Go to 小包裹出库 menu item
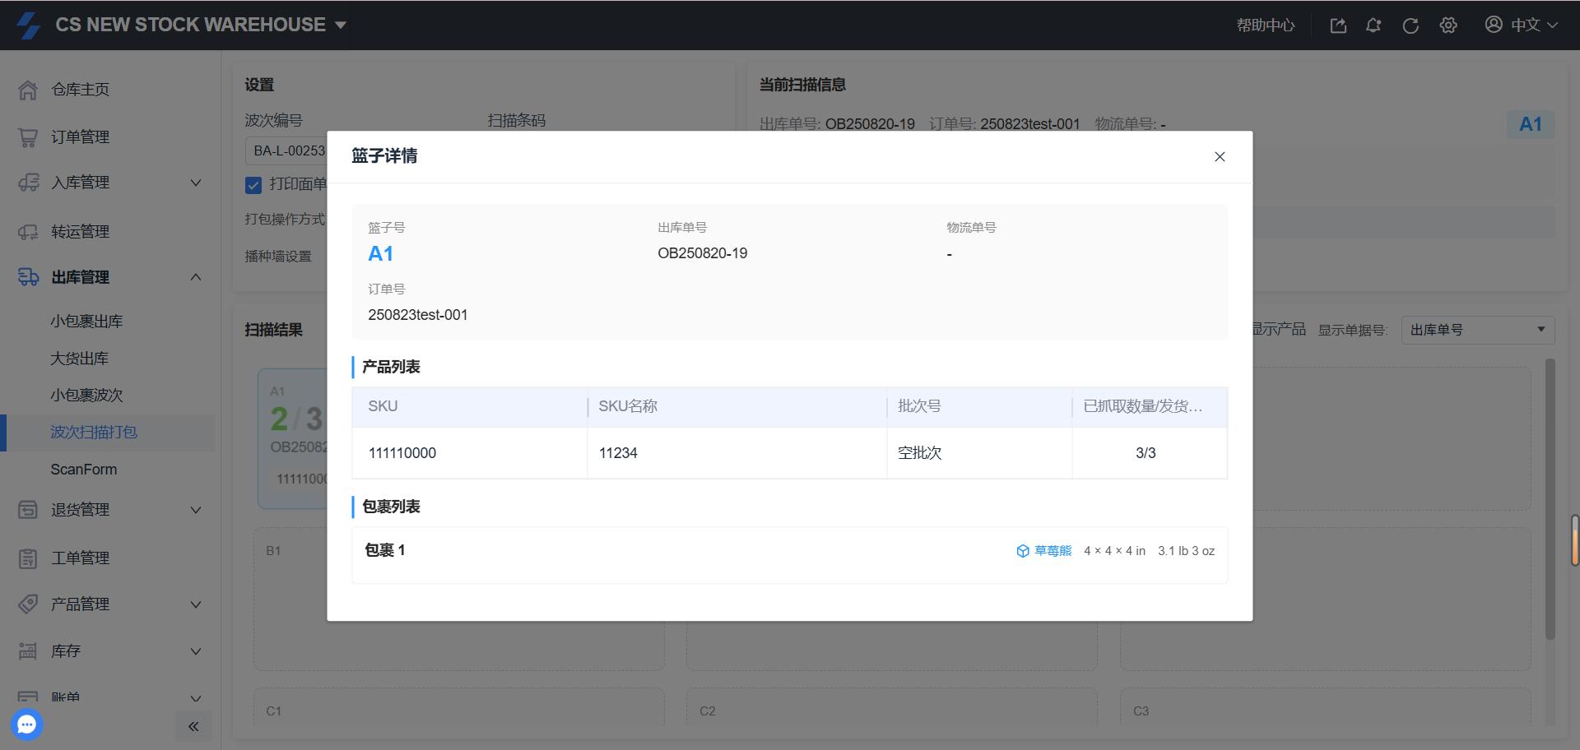 86,321
